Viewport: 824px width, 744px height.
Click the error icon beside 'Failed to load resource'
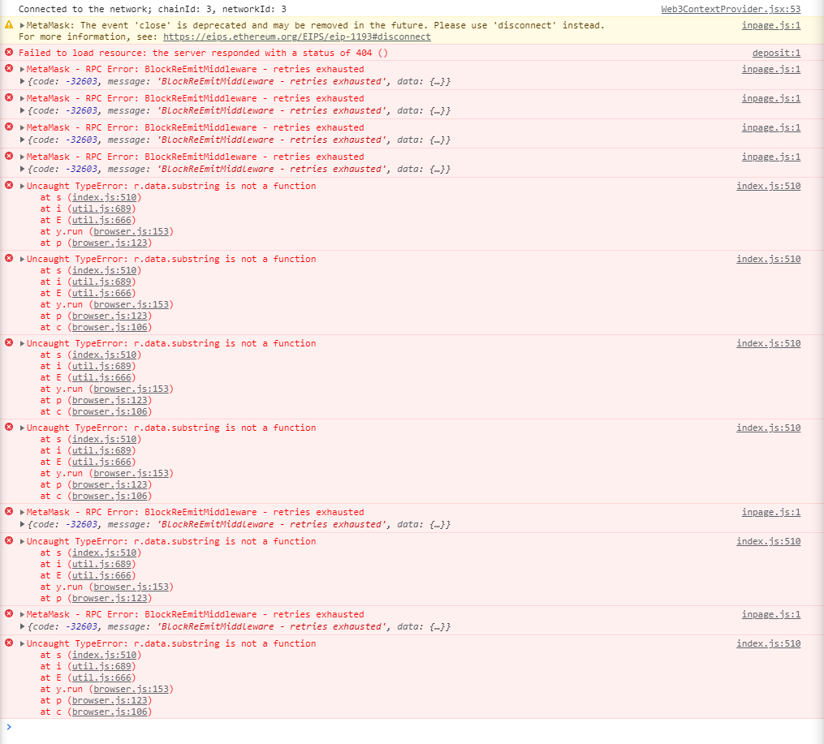click(9, 52)
